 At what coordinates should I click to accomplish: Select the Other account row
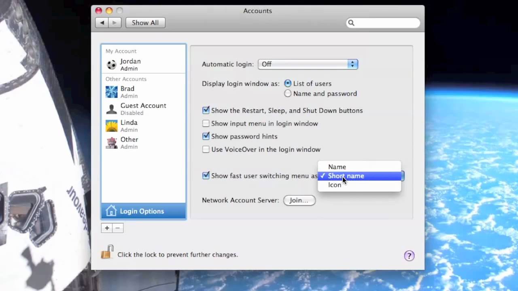(x=144, y=143)
